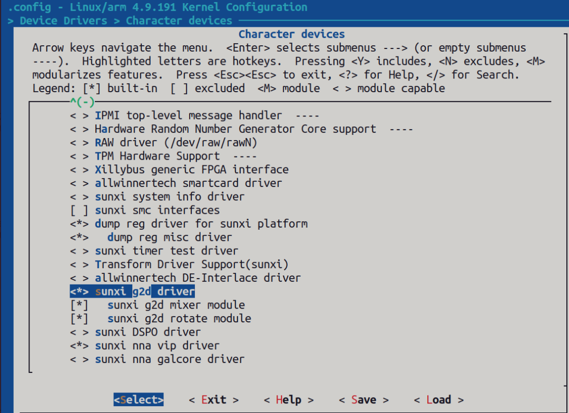This screenshot has height=413, width=569.
Task: Click the Help button for option documentation
Action: [x=287, y=399]
